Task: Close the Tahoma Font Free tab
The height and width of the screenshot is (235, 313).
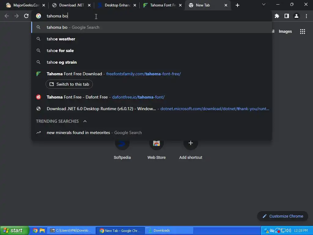Action: click(x=180, y=5)
